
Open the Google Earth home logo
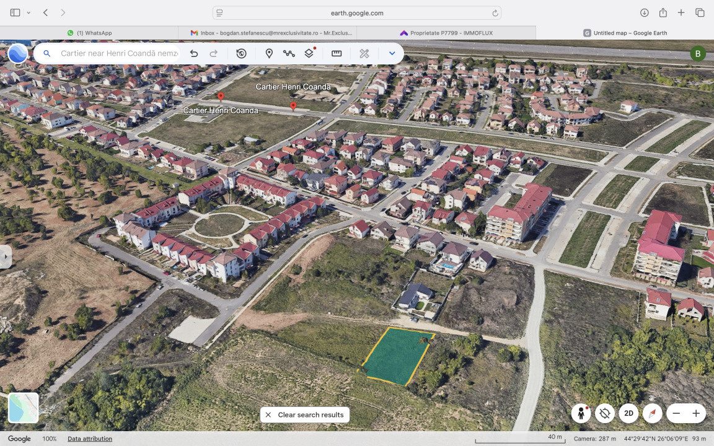pyautogui.click(x=17, y=54)
